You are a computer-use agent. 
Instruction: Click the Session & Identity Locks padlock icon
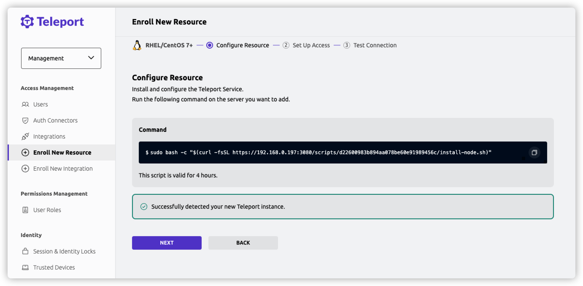25,251
